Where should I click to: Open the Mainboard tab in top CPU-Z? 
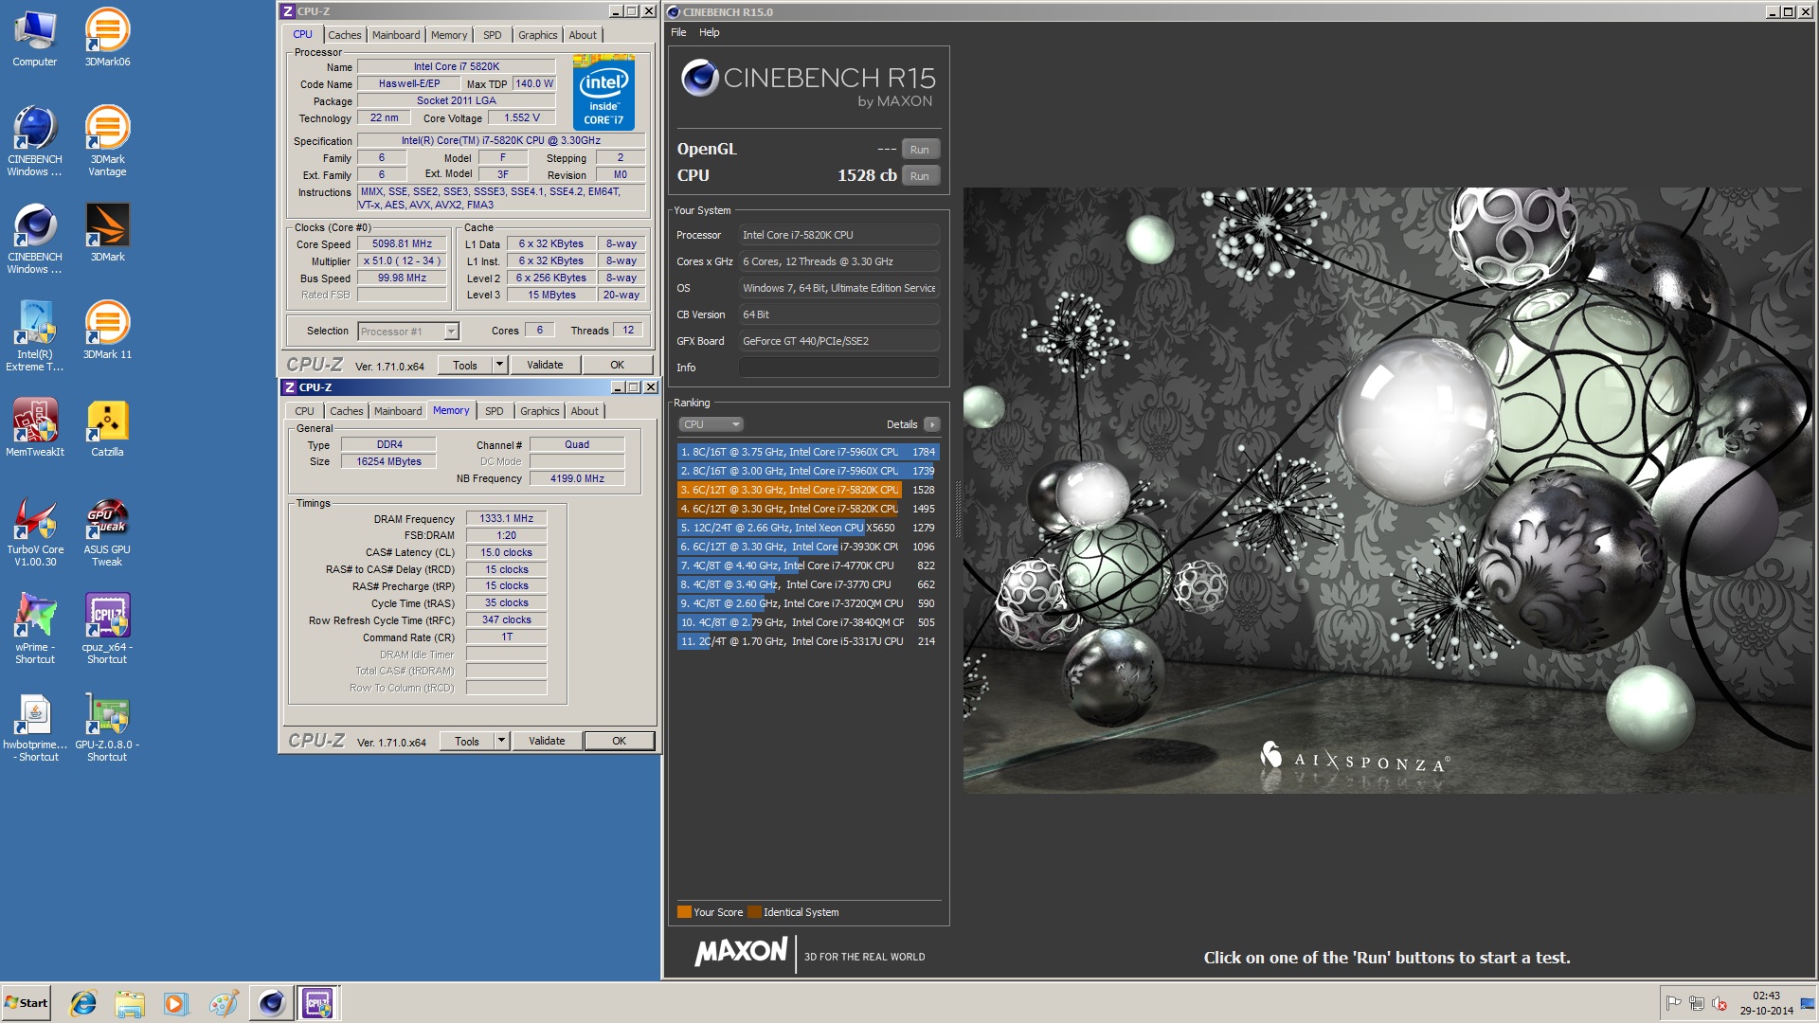click(396, 35)
